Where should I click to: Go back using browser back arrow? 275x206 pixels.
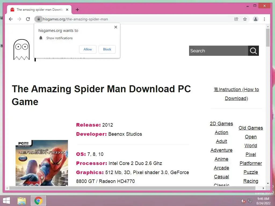point(11,19)
